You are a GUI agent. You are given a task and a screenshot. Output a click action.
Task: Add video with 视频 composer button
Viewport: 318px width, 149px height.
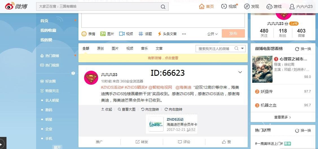[x=126, y=34]
